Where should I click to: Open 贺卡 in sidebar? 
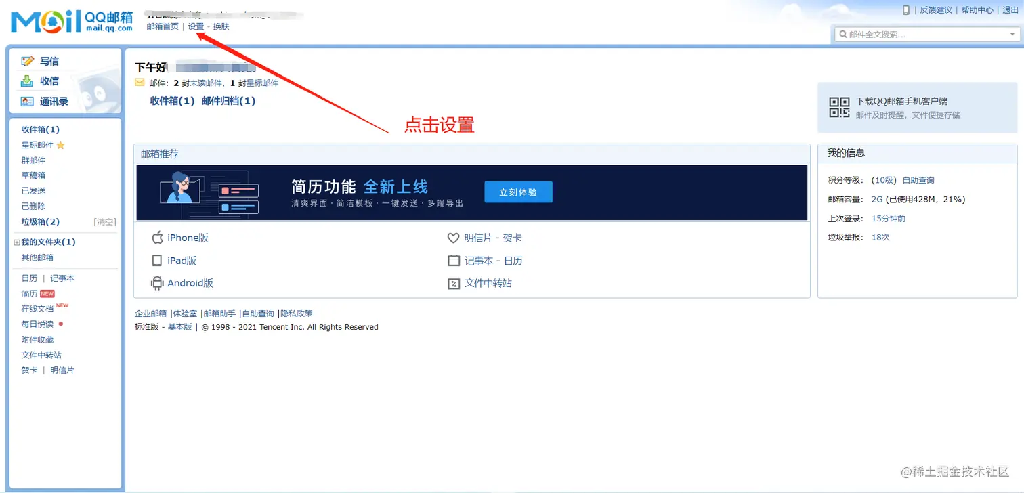29,370
